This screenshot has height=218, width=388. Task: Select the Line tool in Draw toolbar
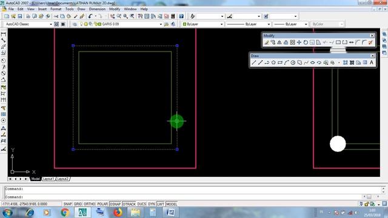pyautogui.click(x=253, y=63)
